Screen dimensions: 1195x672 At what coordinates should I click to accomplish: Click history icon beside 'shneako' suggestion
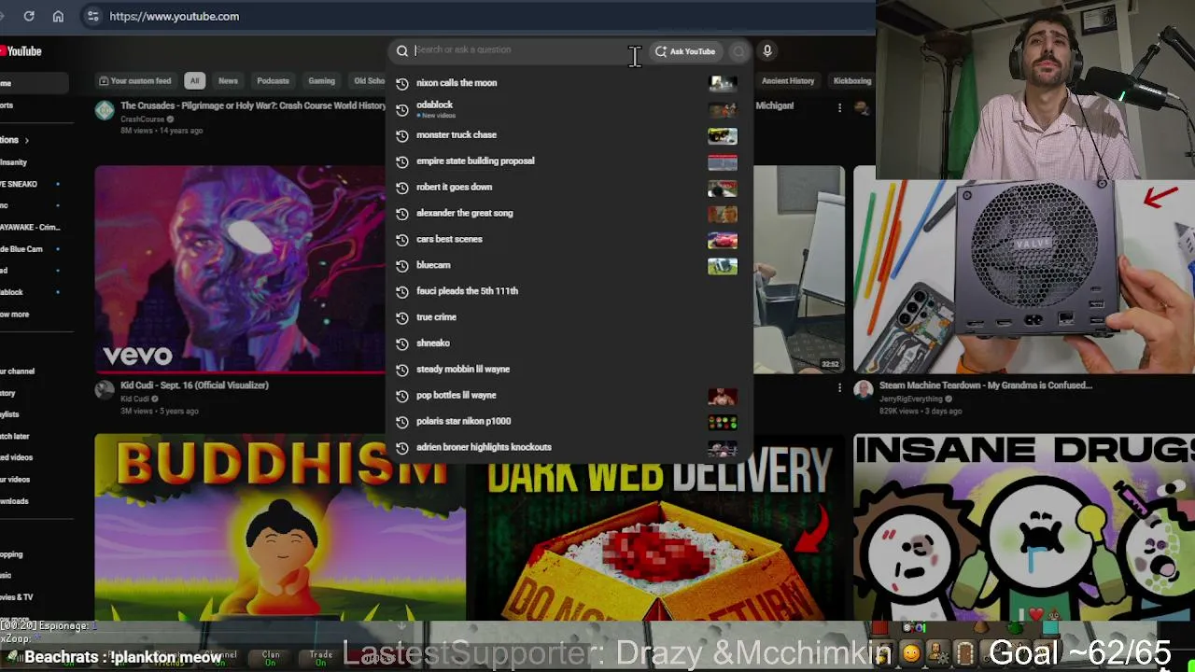402,343
